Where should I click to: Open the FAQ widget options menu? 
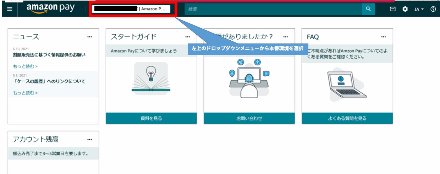pos(383,37)
